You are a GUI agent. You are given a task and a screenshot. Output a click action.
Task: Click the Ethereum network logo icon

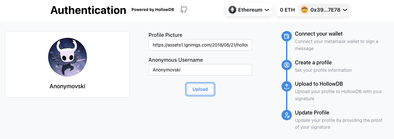[x=232, y=10]
